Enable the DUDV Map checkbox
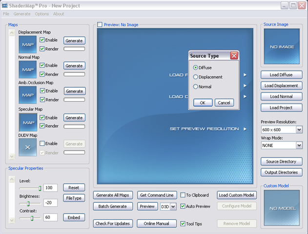This screenshot has height=234, width=308. (42, 144)
